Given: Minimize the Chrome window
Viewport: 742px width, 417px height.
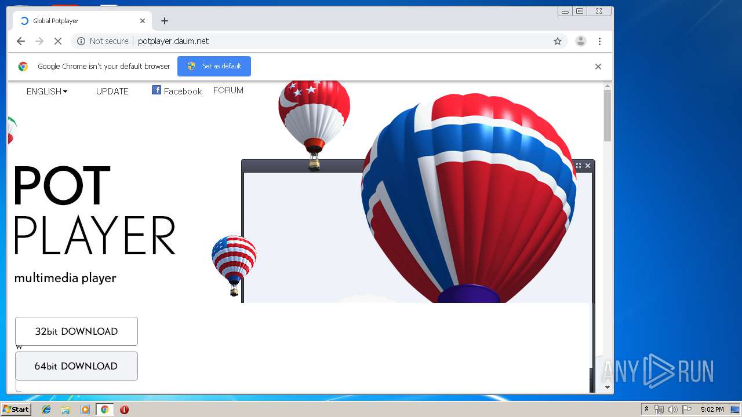Looking at the screenshot, I should click(x=565, y=11).
